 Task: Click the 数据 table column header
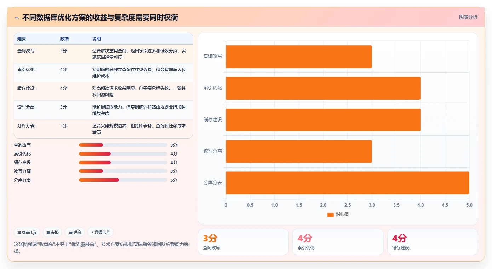(64, 39)
